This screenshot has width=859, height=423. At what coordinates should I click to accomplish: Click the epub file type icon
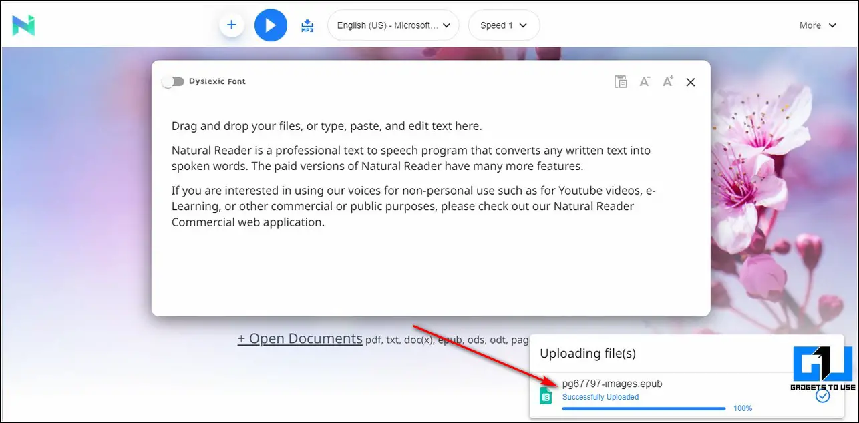pos(546,396)
